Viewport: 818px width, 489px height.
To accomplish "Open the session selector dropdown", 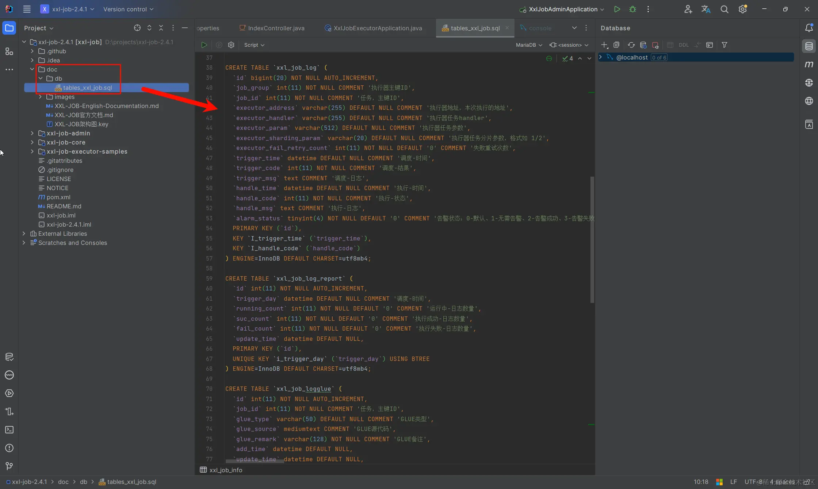I will 569,45.
